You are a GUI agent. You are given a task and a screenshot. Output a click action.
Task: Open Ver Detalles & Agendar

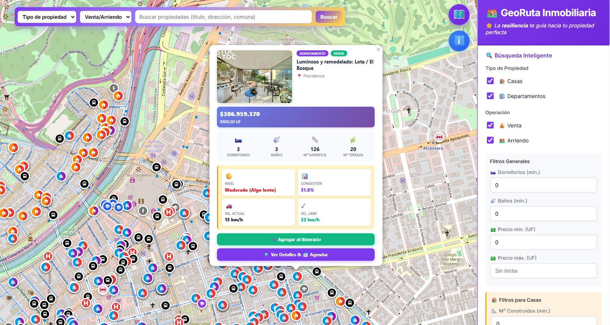(x=296, y=254)
